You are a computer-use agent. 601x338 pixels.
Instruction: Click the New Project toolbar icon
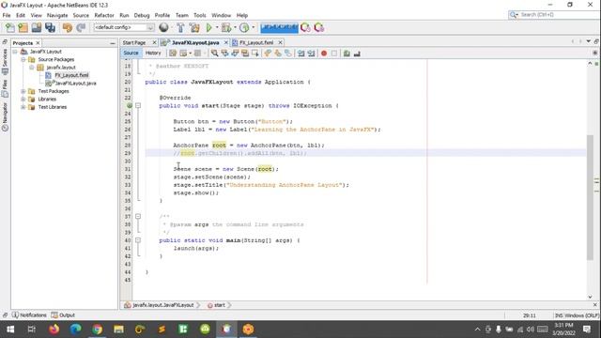pos(23,27)
